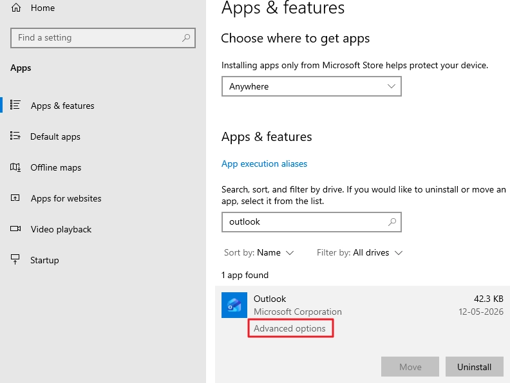
Task: Click the Outlook app icon tile
Action: (234, 305)
